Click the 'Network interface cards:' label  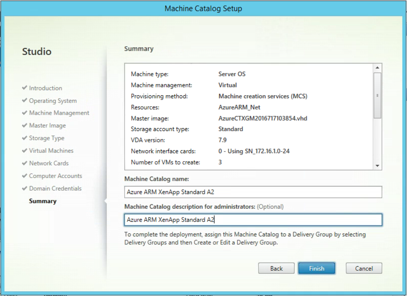coord(163,151)
